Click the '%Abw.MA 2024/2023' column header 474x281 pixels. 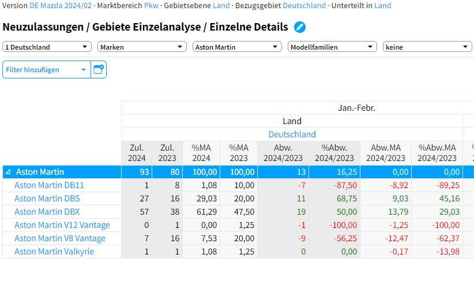click(437, 153)
